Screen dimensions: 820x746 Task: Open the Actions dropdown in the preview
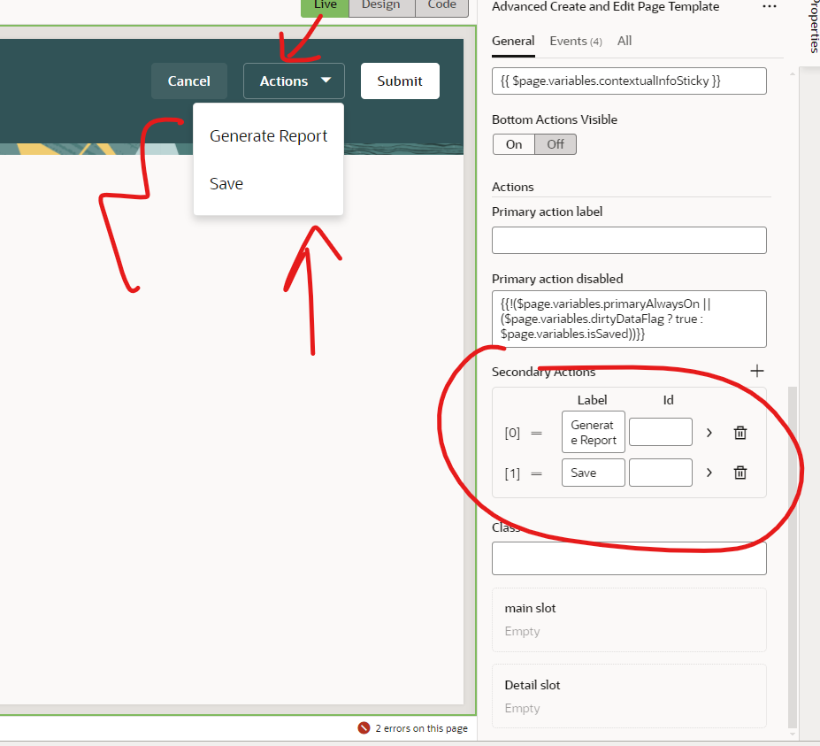click(293, 81)
